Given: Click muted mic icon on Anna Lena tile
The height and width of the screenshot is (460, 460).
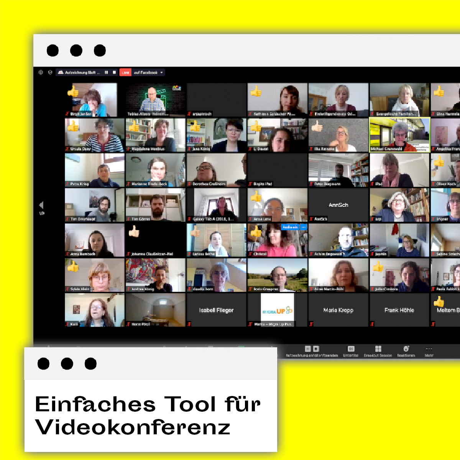Looking at the screenshot, I should tap(250, 219).
